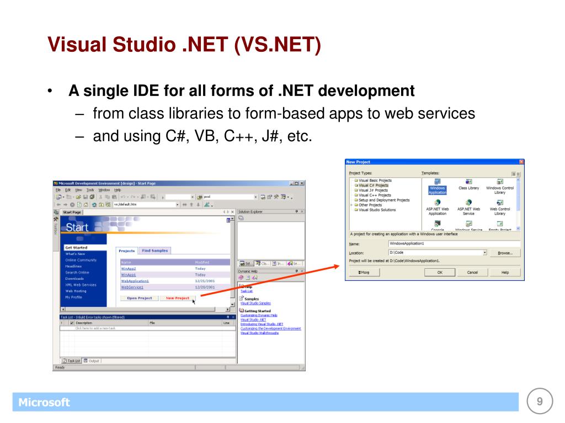
Task: Switch to Find Samples tab
Action: click(x=154, y=251)
